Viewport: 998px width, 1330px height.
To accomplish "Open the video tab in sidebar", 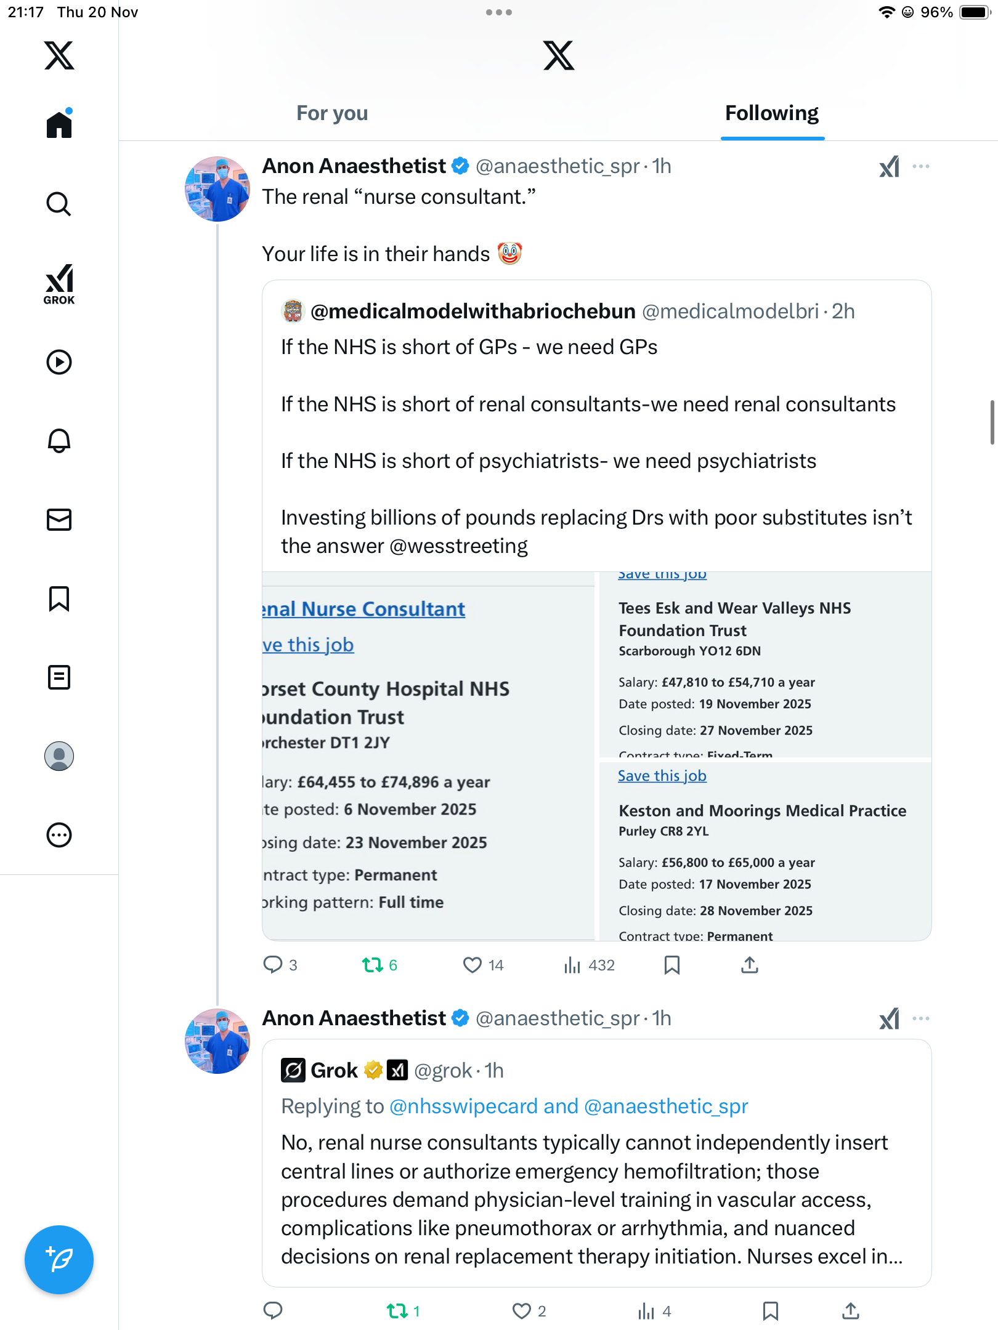I will click(59, 362).
